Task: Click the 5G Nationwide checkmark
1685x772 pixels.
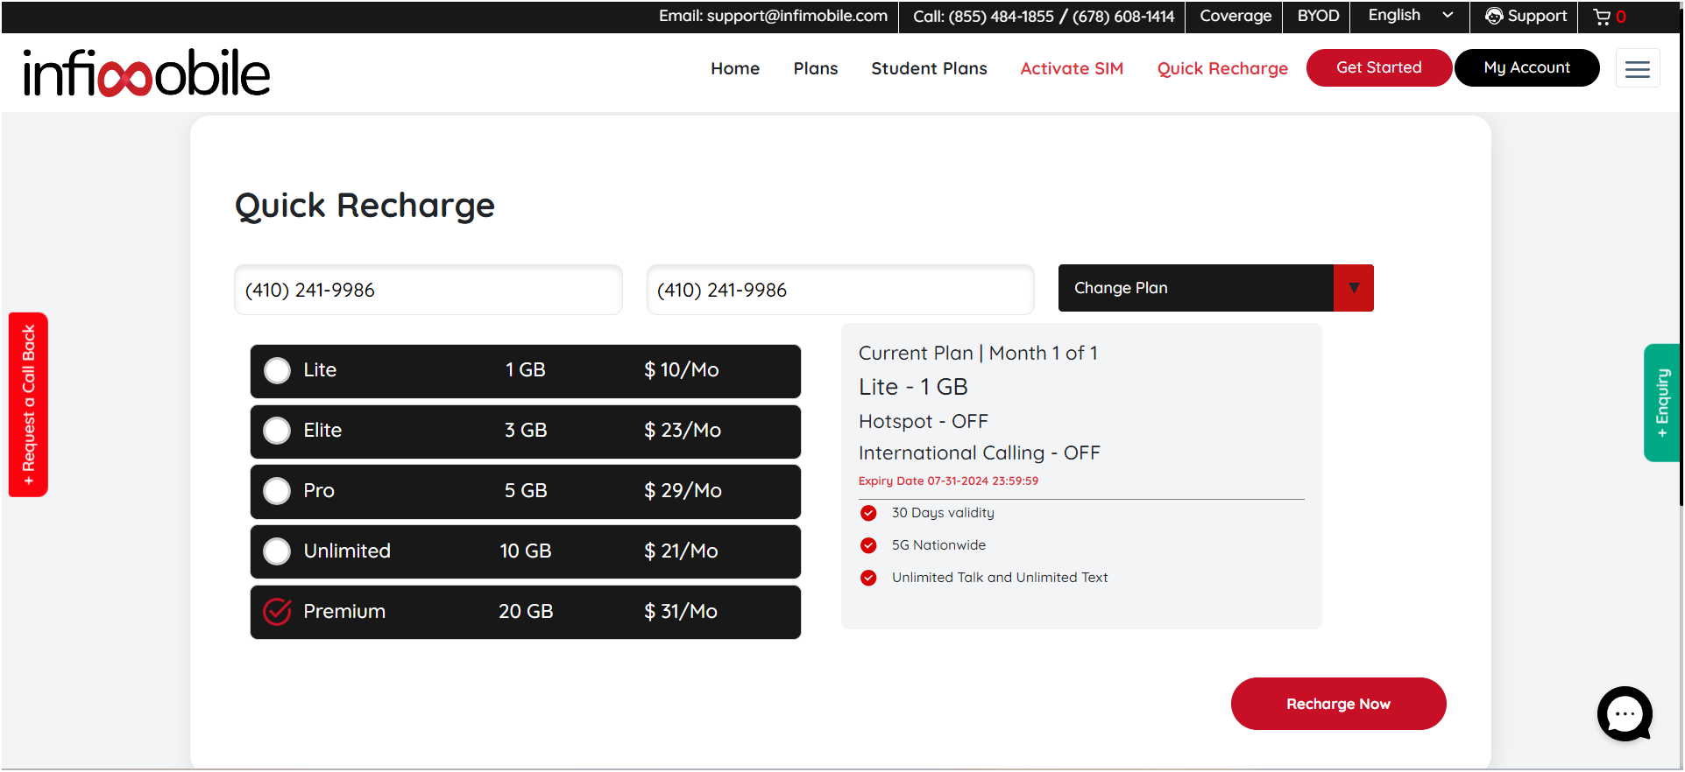Action: 868,545
